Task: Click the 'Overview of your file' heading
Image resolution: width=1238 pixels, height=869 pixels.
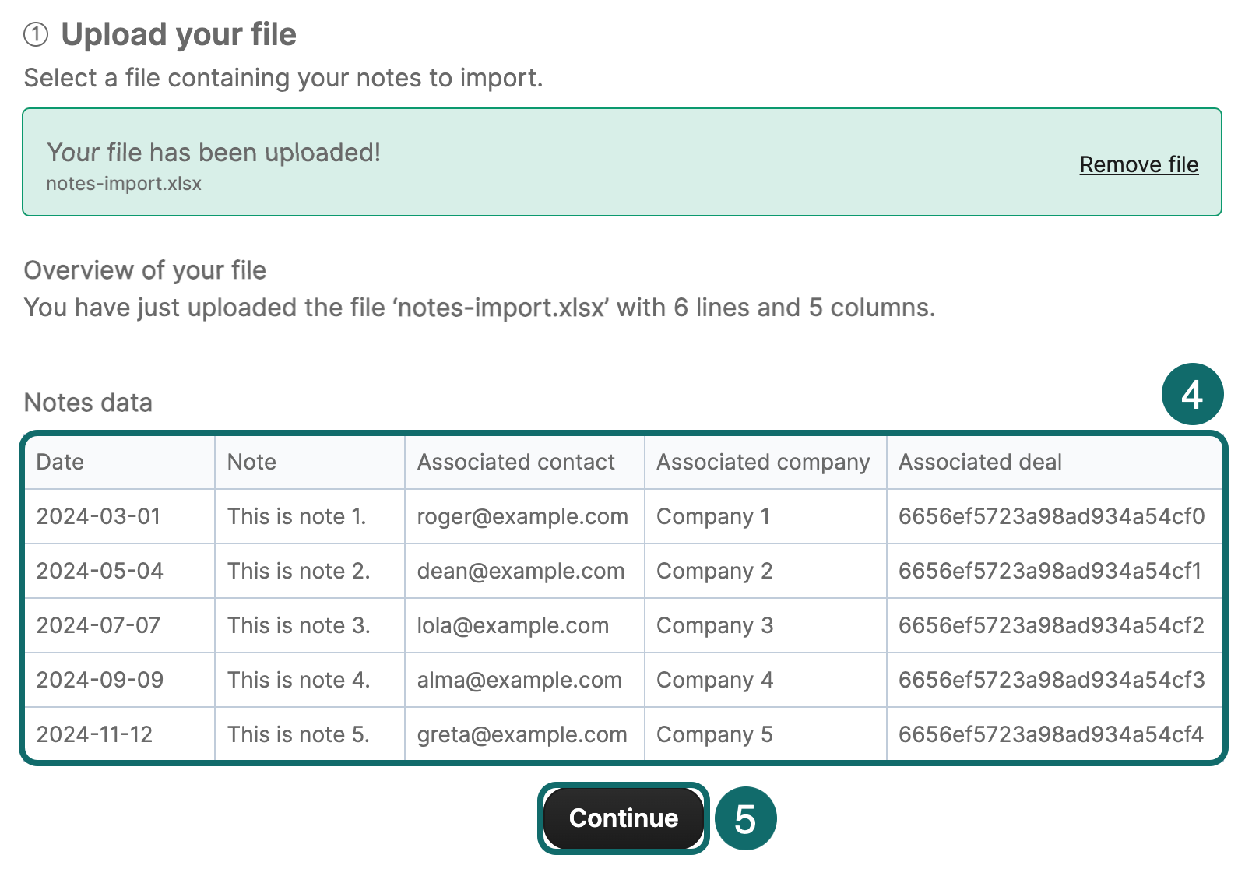Action: 145,270
